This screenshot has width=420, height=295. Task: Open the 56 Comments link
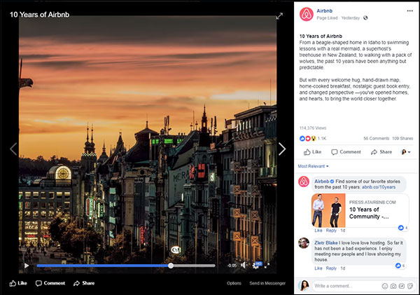pos(377,138)
